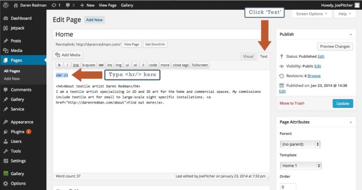Collapse the Publish box toggle arrow
This screenshot has height=190, width=362.
(x=351, y=34)
